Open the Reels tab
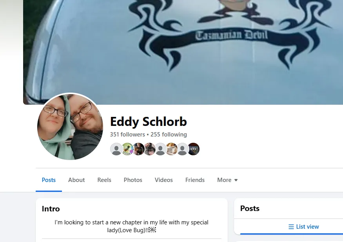343x242 pixels. point(104,180)
